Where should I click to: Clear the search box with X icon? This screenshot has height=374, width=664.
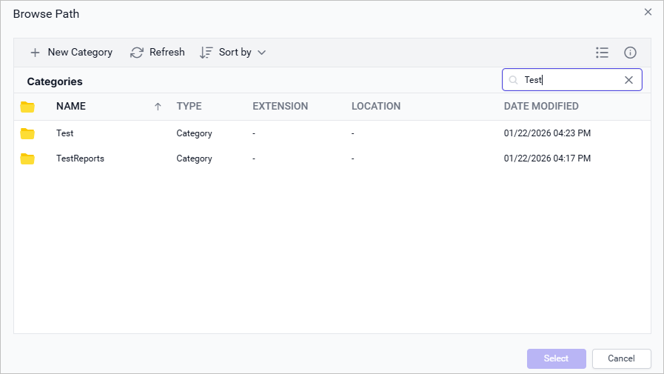tap(628, 80)
